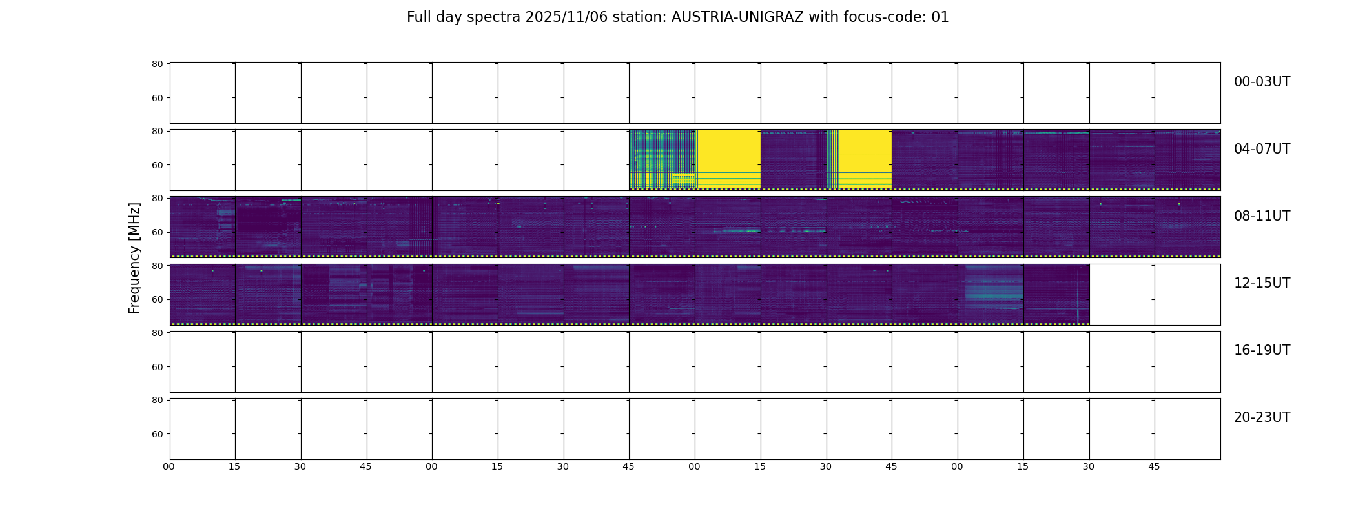Click the "Full day spectra 2025/11/06" figure title
This screenshot has width=1356, height=516.
(x=677, y=17)
